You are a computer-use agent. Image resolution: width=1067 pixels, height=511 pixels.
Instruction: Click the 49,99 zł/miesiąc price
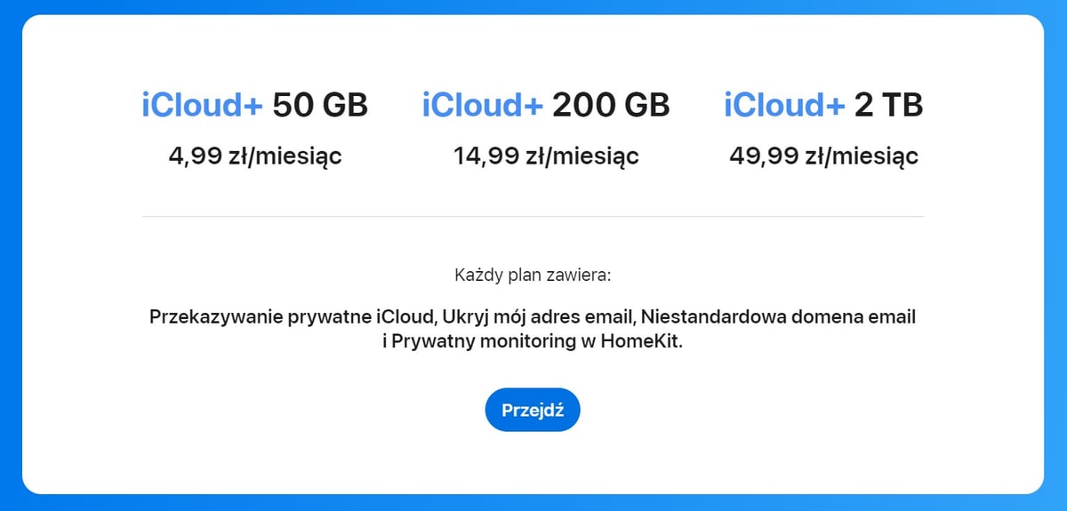point(823,156)
